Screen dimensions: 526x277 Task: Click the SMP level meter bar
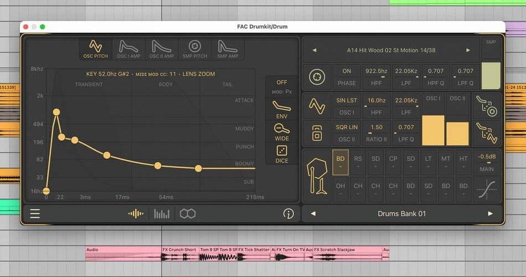coord(491,75)
